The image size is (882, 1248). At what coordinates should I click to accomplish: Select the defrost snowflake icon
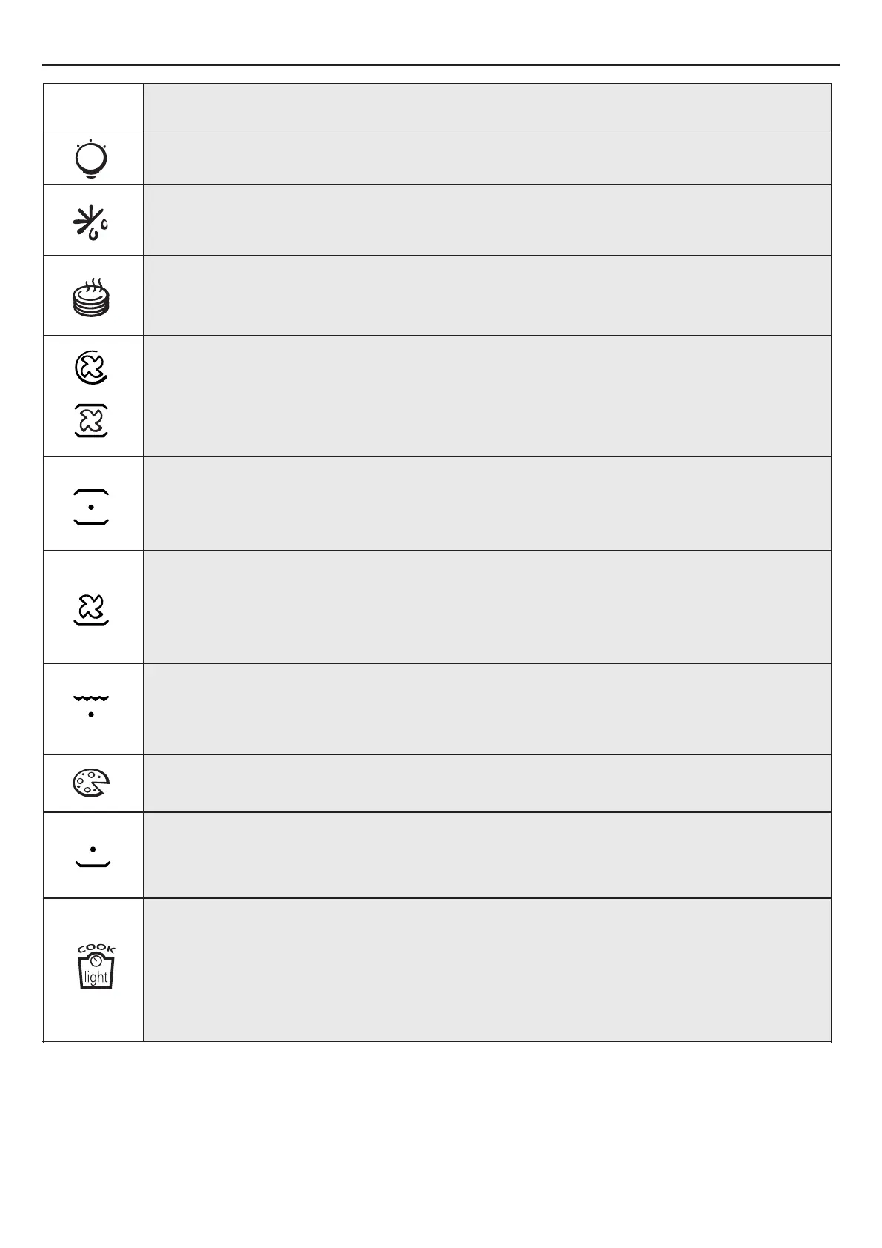click(93, 221)
